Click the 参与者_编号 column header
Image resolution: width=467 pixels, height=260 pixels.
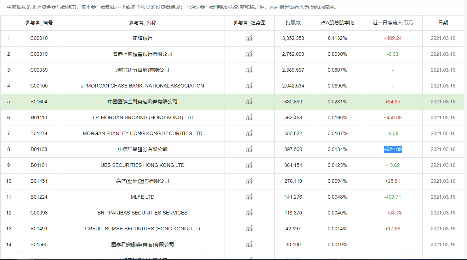point(39,23)
